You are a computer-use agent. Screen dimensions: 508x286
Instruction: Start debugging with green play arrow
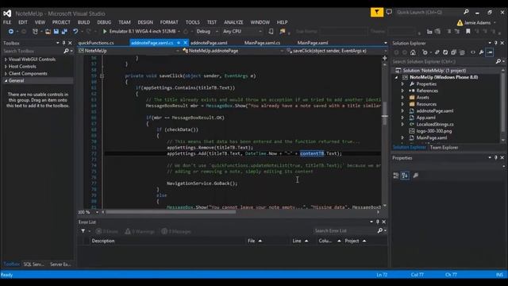click(105, 32)
